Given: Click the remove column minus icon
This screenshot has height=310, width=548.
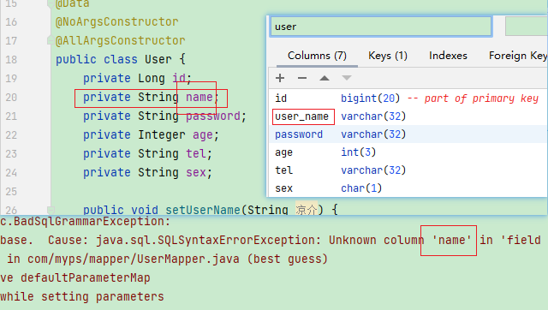Looking at the screenshot, I should (302, 78).
